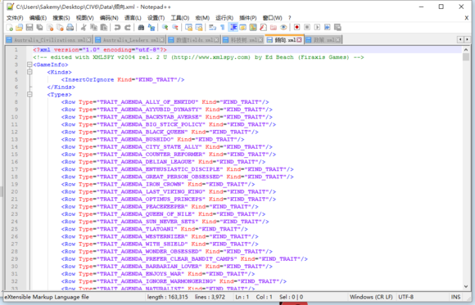Collapse the Kinds fold marker on line 4
475x305 pixels.
coord(29,72)
